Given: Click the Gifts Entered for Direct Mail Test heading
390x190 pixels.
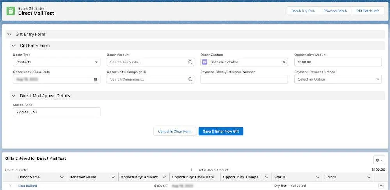Looking at the screenshot, I should [35, 158].
